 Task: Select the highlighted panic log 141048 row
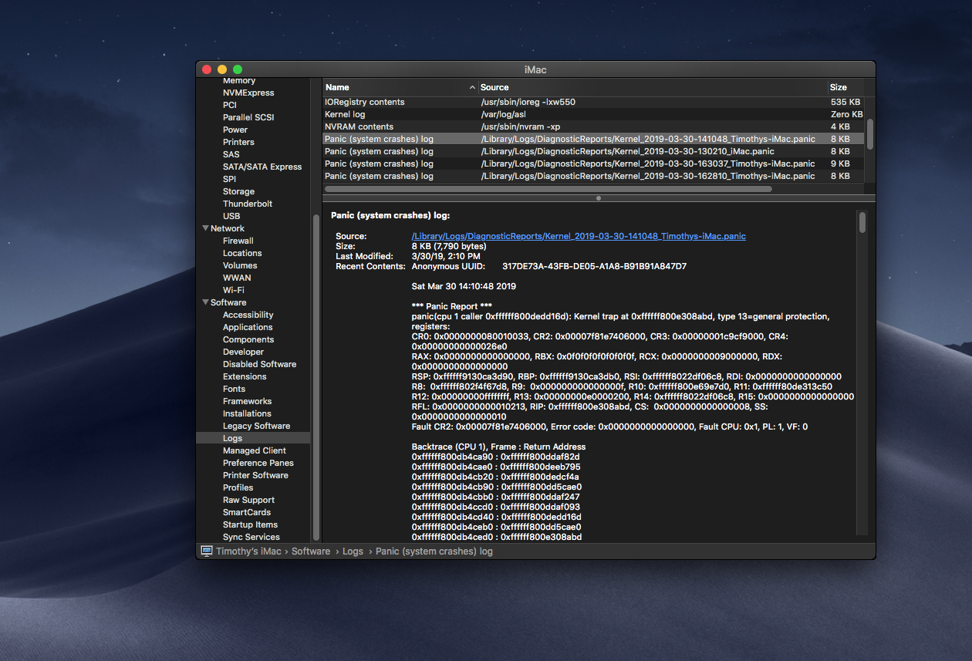click(x=593, y=139)
